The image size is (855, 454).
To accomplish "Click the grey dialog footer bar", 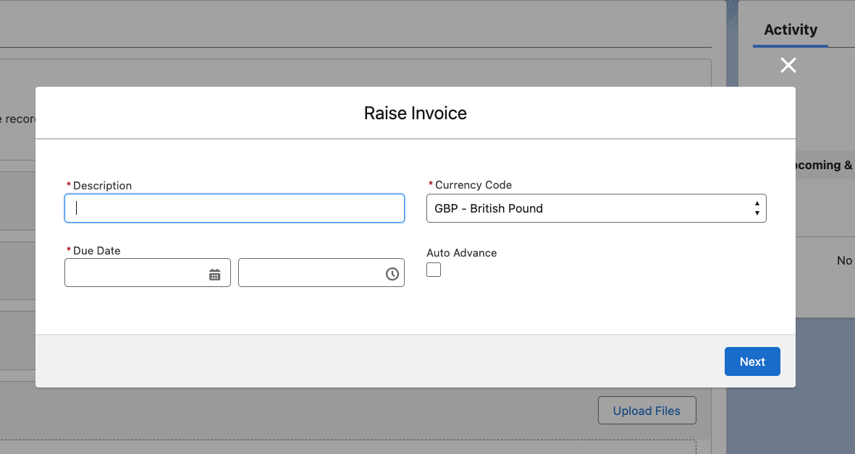I will point(362,361).
